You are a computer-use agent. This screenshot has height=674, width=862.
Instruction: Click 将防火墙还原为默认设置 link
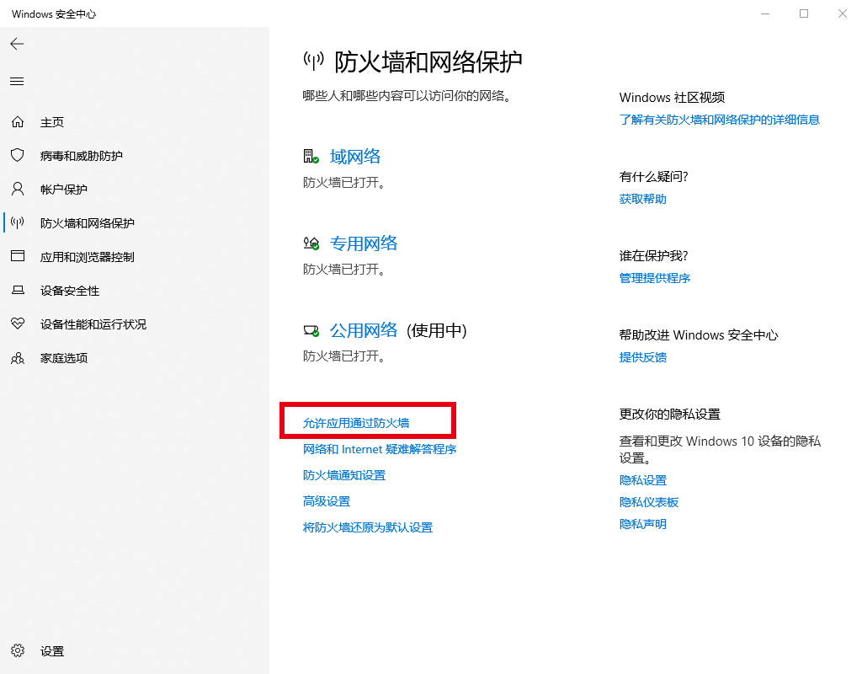[368, 527]
